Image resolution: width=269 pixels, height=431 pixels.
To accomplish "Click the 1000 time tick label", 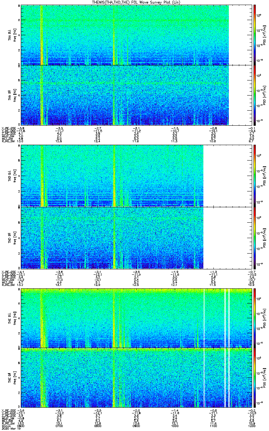I will (x=174, y=426).
